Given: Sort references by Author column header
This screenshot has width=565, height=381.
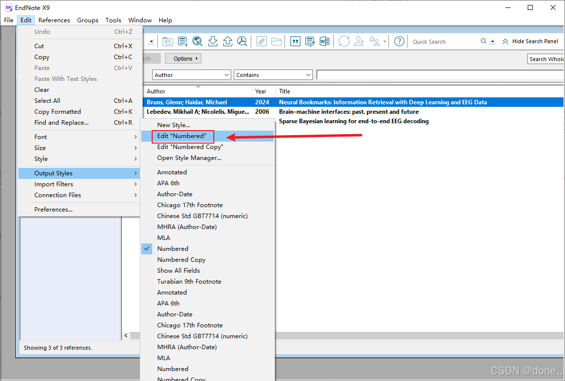Looking at the screenshot, I should pos(197,91).
